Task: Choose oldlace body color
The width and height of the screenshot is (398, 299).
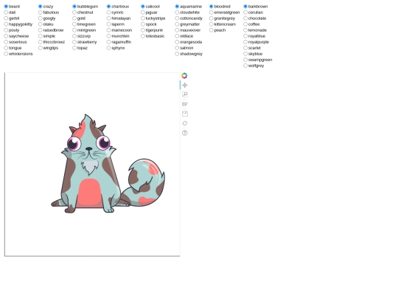Action: pyautogui.click(x=177, y=36)
